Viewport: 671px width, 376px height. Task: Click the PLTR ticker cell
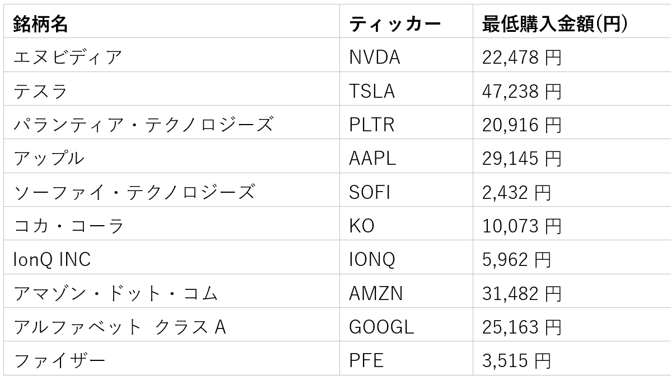pyautogui.click(x=371, y=125)
